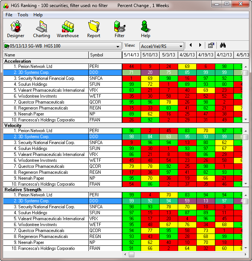Click the Acceleration vertical scrollbar thumb
This screenshot has width=252, height=261.
point(246,73)
